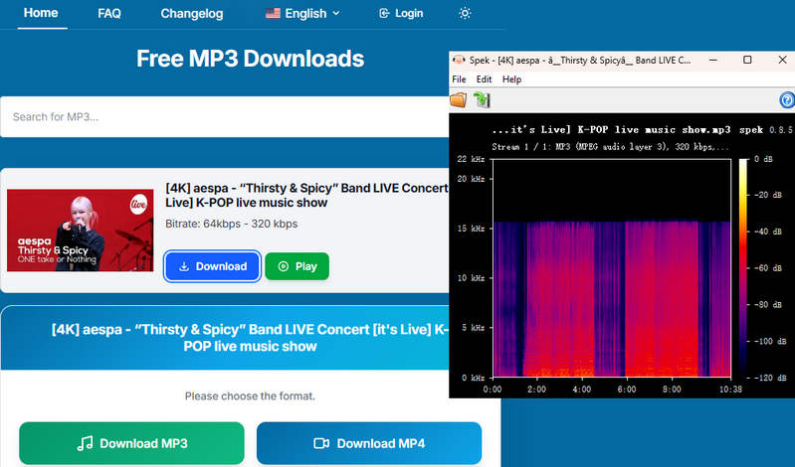Click the music note icon in Download MP3
Viewport: 795px width, 467px height.
tap(86, 444)
